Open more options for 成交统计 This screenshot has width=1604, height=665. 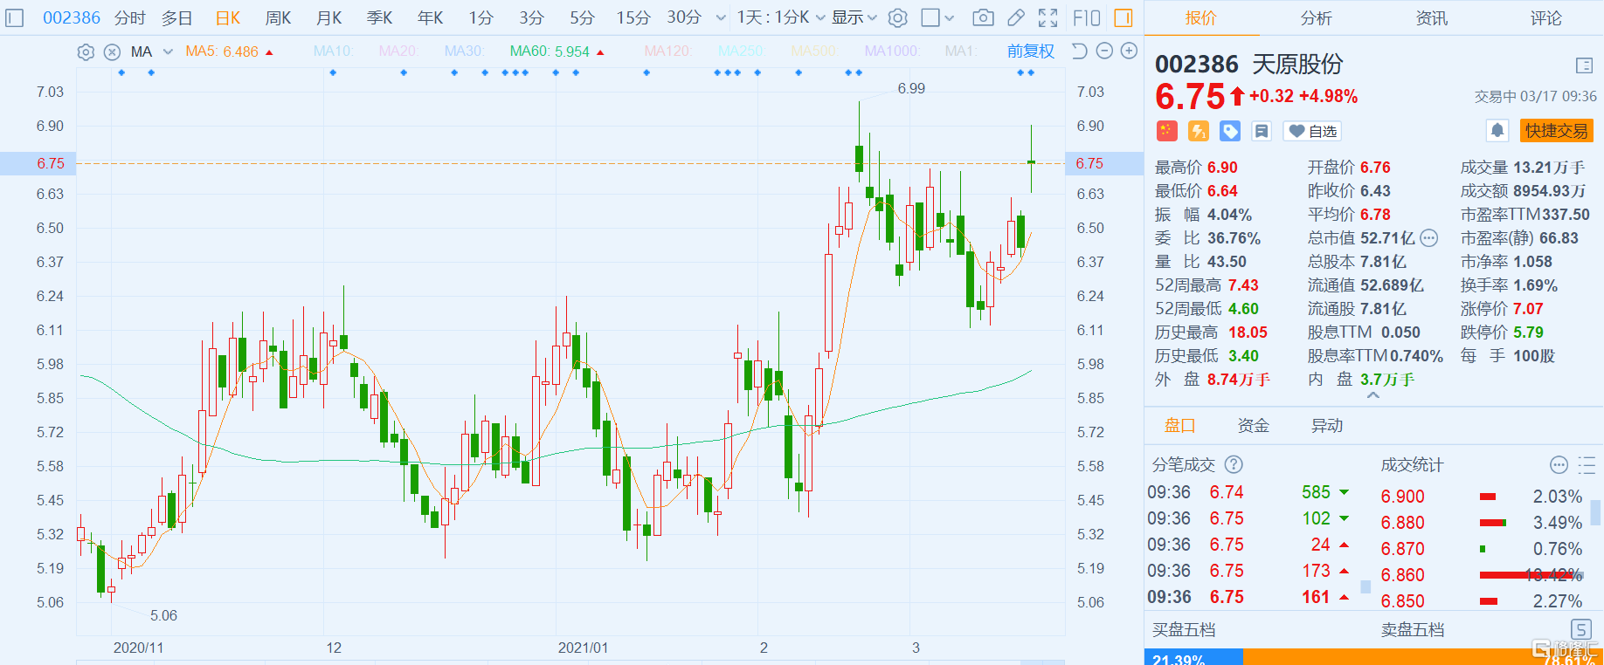[1559, 464]
